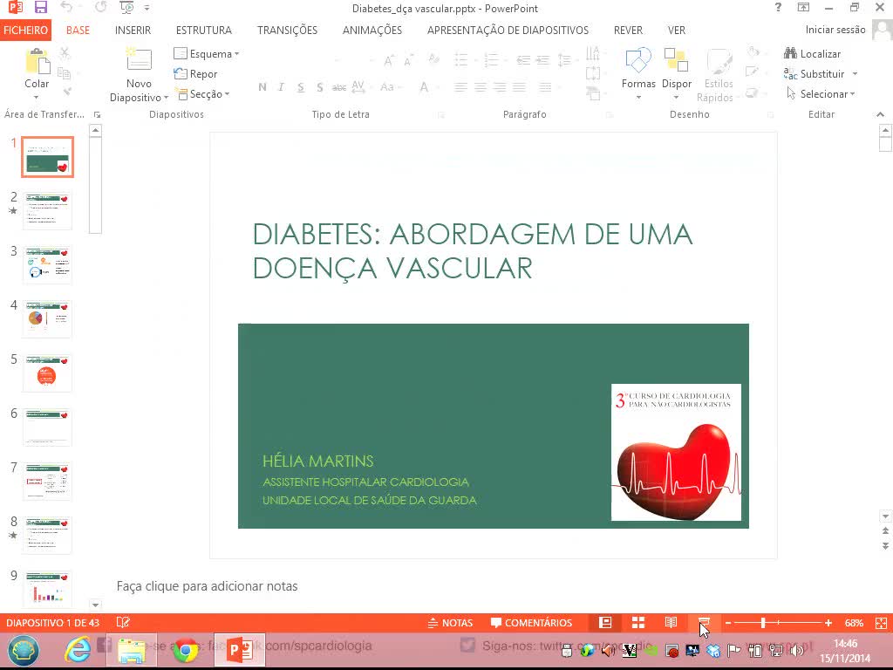Click the PowerPoint Help question mark
The width and height of the screenshot is (893, 670).
point(778,7)
